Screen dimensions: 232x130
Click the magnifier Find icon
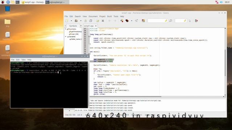point(171,21)
